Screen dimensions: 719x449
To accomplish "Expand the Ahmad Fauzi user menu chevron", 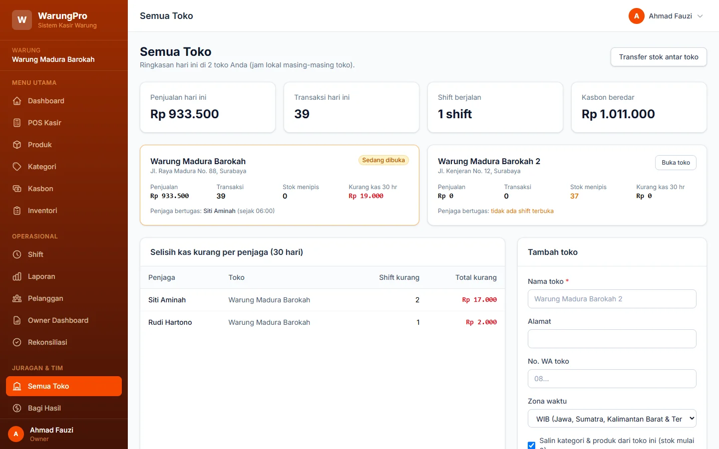I will [x=700, y=16].
